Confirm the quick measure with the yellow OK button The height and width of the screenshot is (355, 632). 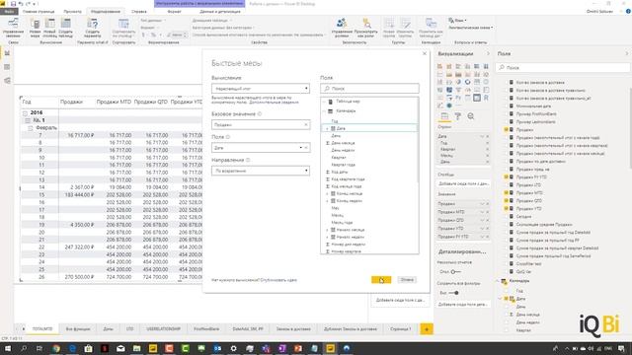[x=381, y=280]
